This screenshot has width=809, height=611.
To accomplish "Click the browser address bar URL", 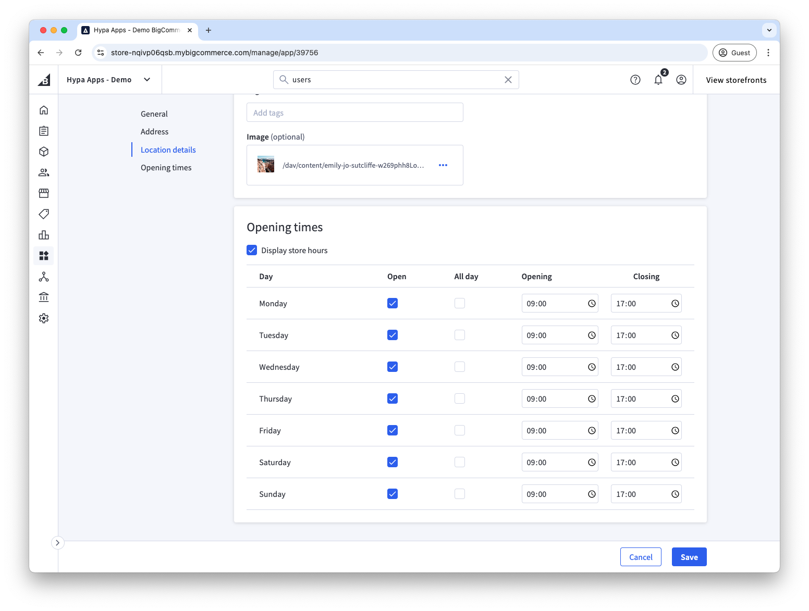I will [214, 53].
